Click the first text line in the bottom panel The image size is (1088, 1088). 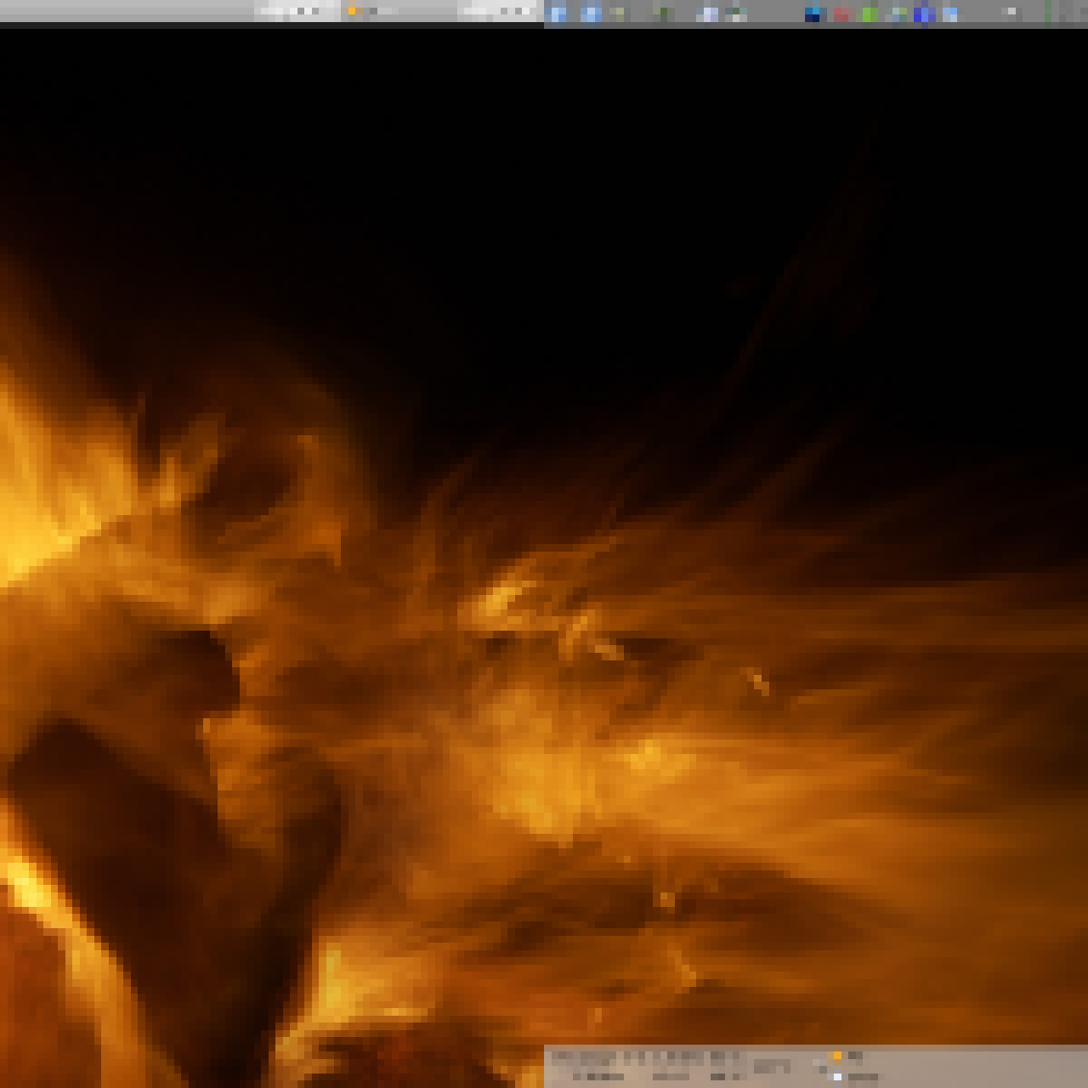pyautogui.click(x=646, y=1057)
